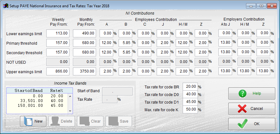Select the 0.00 band at 20.00 rate row
The height and width of the screenshot is (134, 280).
click(37, 96)
